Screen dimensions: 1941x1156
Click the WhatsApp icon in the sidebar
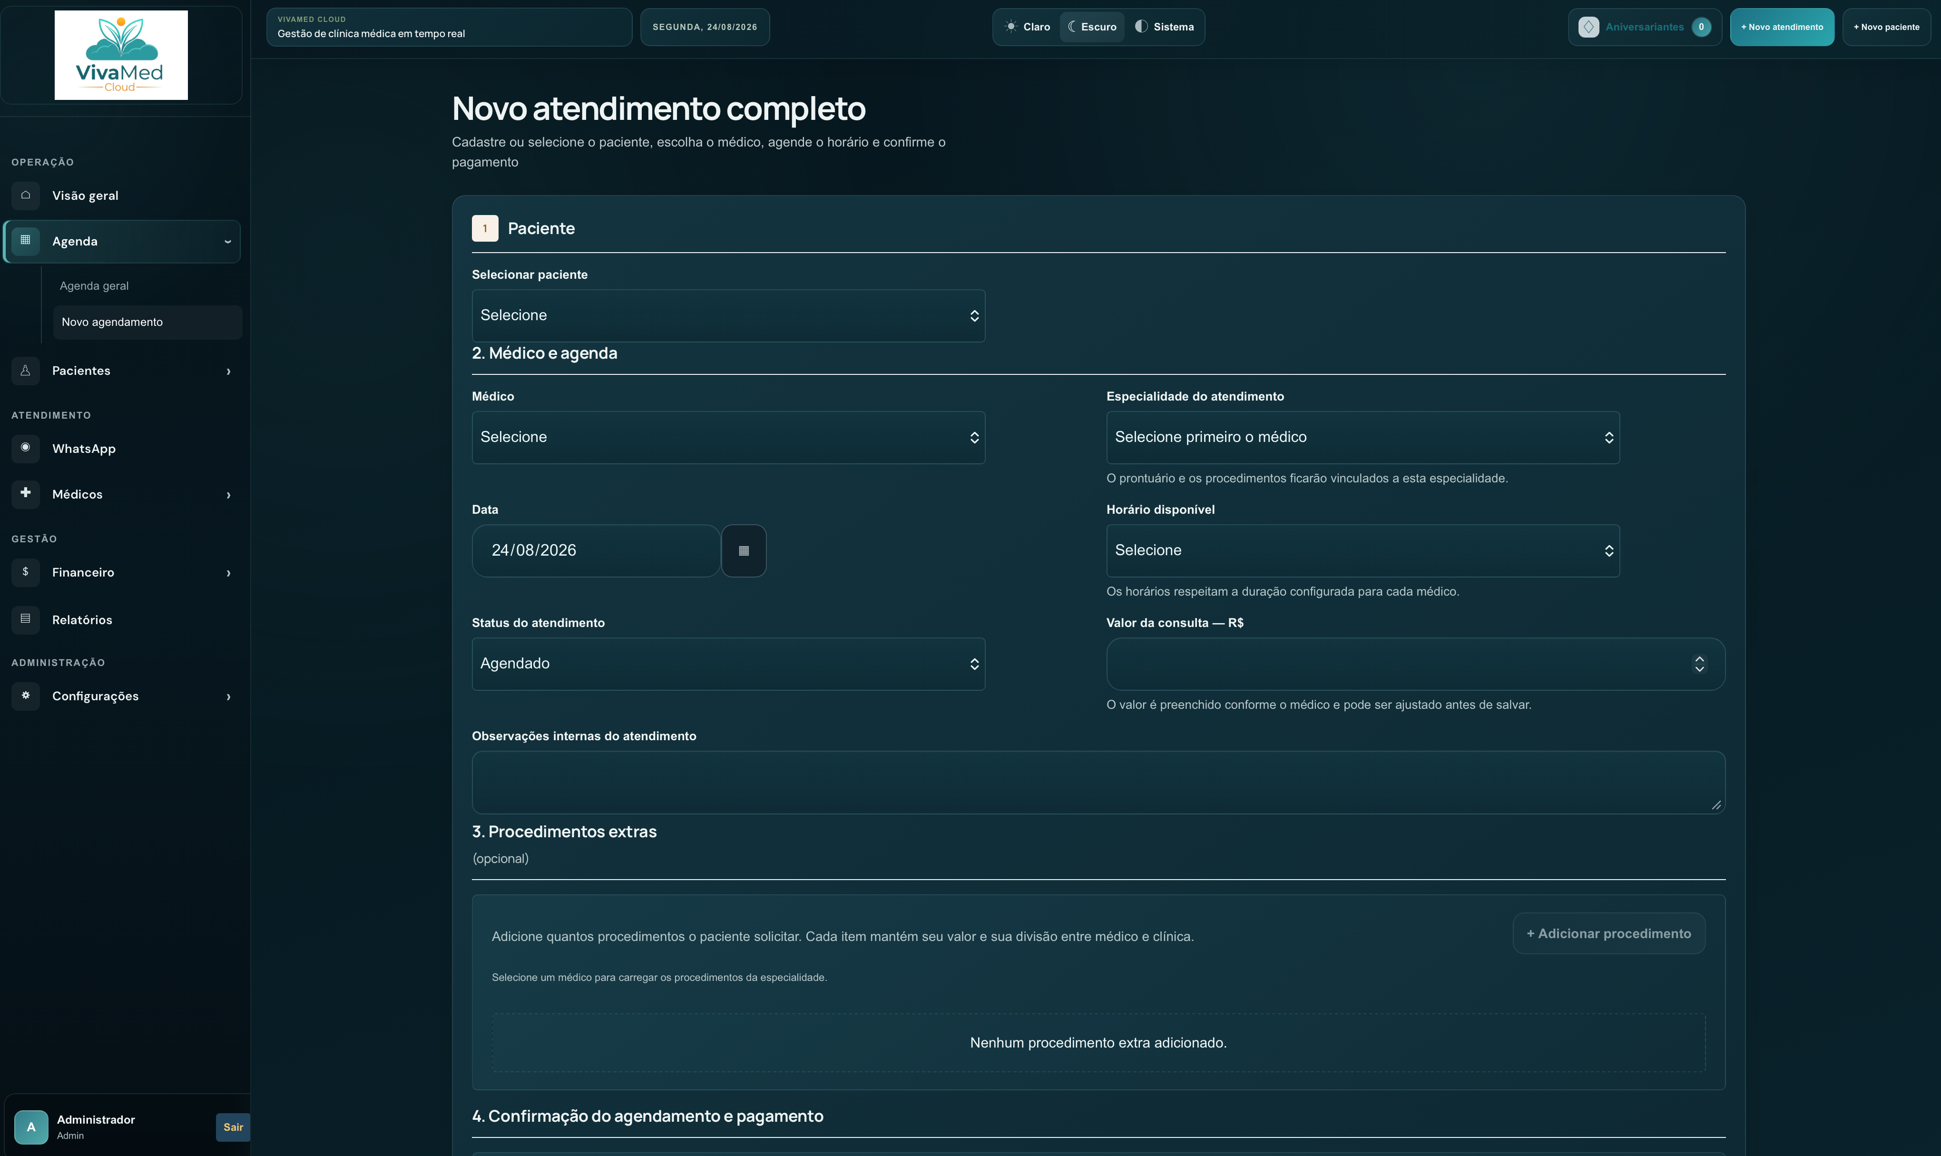click(x=26, y=448)
